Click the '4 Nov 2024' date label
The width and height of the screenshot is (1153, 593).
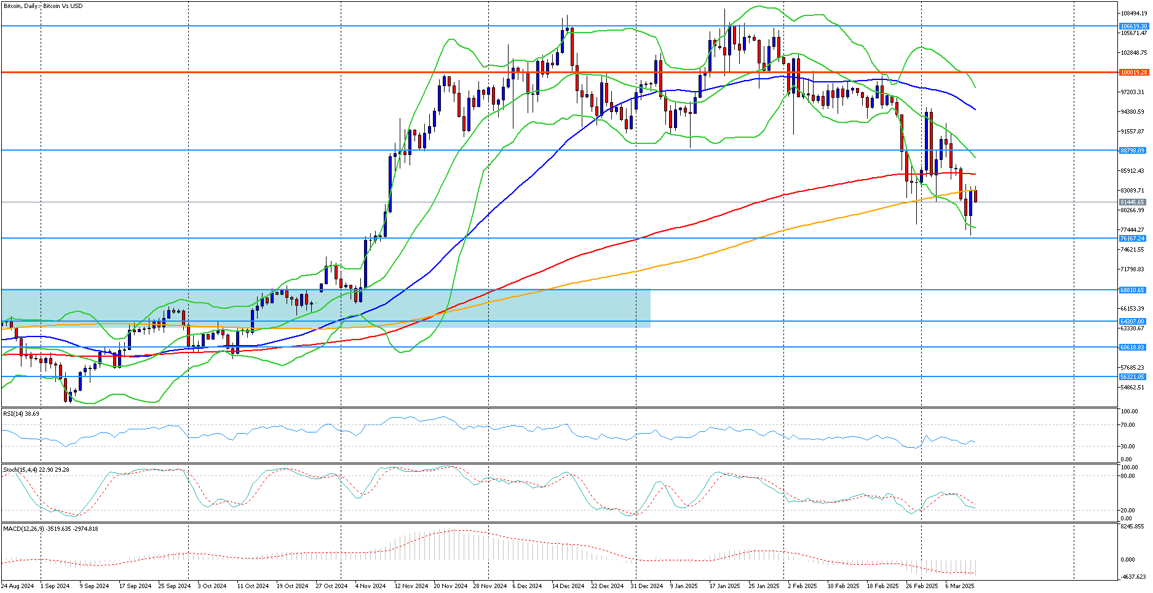point(370,586)
